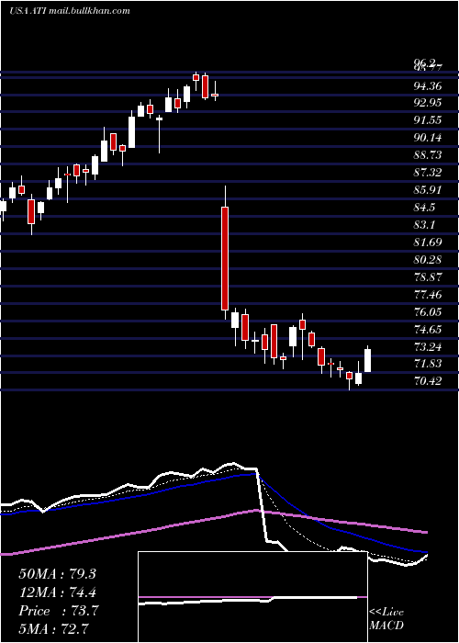Screen dimensions: 459x643
Task: Click the 74.65 price axis label
Action: point(429,329)
